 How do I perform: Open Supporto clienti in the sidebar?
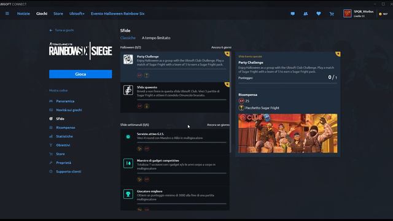[x=68, y=172]
